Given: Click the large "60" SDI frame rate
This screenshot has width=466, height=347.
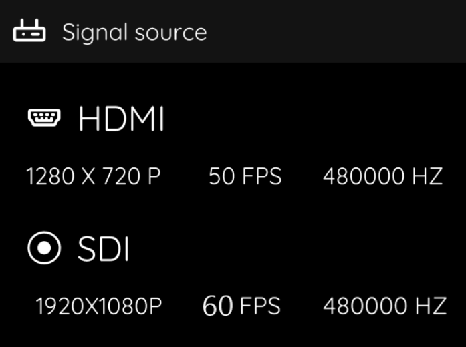Looking at the screenshot, I should pos(217,306).
